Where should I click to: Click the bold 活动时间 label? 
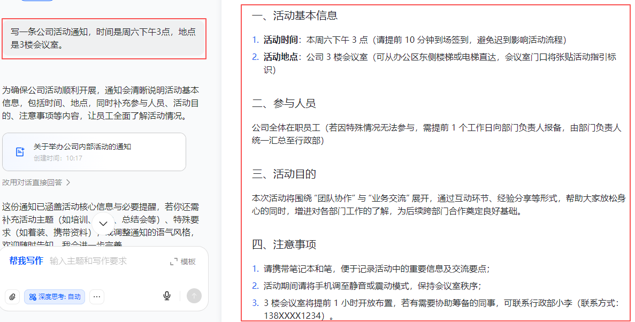pyautogui.click(x=280, y=40)
